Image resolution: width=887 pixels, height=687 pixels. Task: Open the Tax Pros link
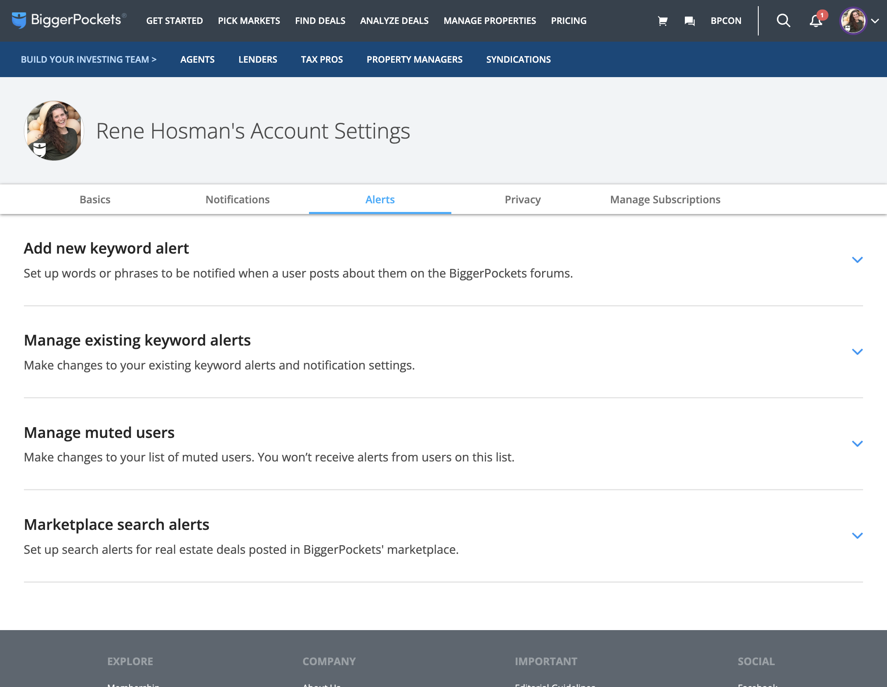pyautogui.click(x=322, y=59)
